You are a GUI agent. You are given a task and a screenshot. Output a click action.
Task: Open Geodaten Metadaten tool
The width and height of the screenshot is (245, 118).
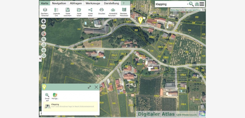(124, 11)
